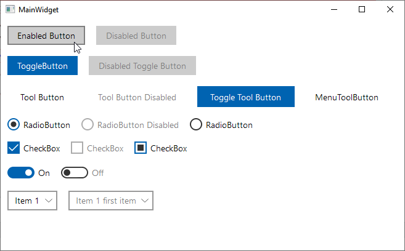
Task: Maximize the MainWidget window
Action: (362, 9)
